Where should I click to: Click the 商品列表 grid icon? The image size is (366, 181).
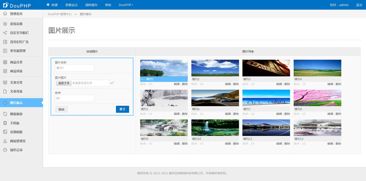(x=5, y=71)
